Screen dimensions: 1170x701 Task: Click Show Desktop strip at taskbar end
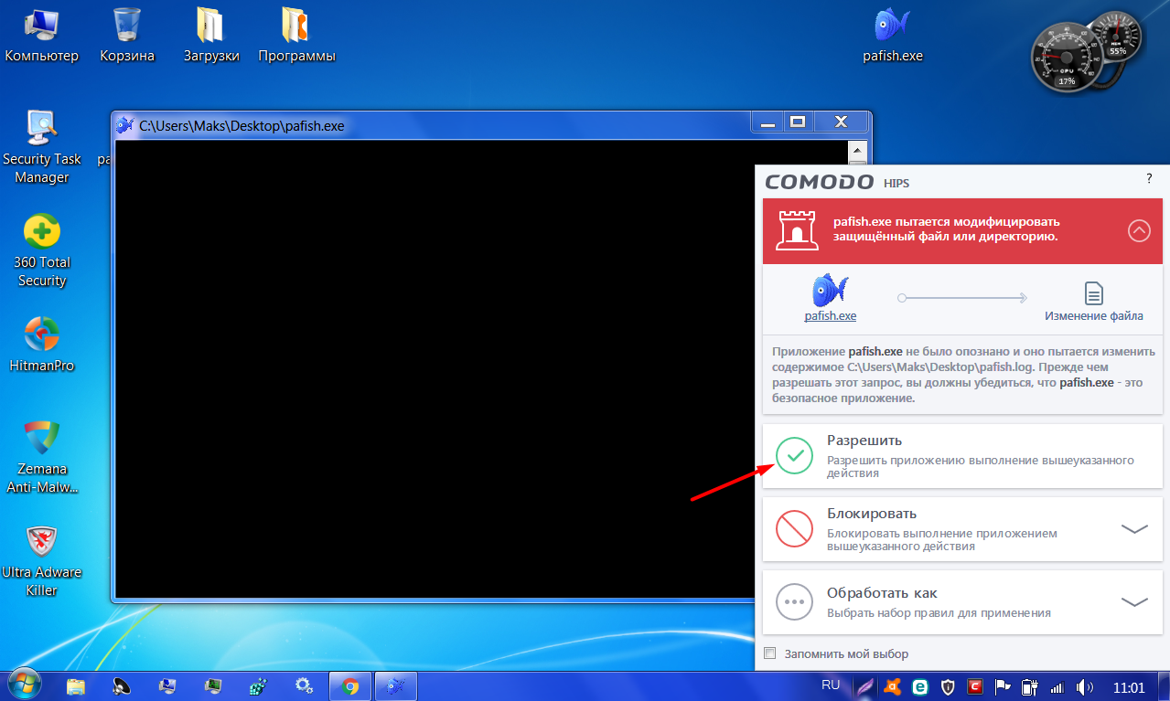point(1164,686)
